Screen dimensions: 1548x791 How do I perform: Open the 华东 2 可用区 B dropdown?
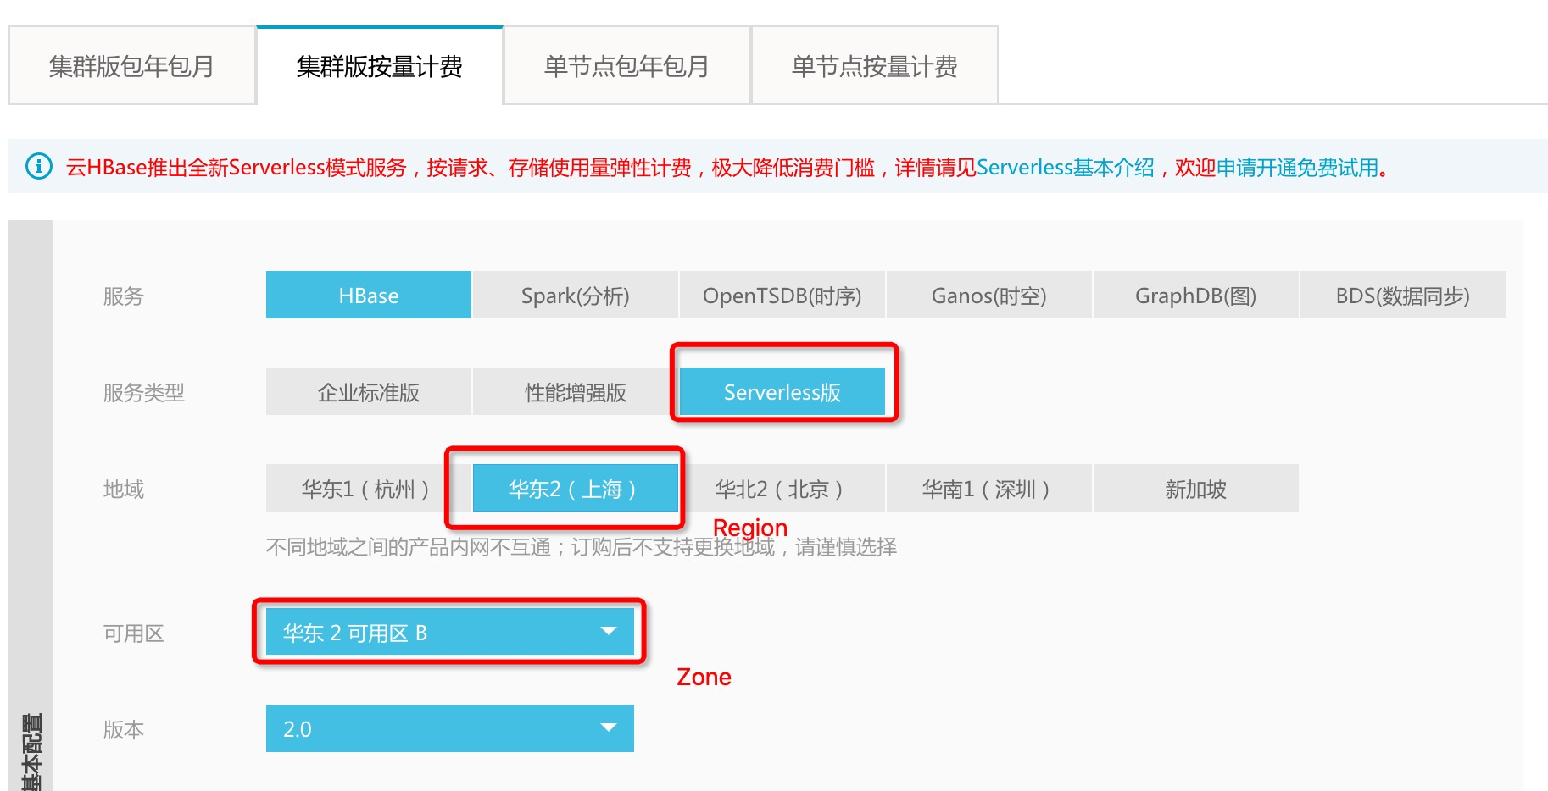pyautogui.click(x=450, y=632)
